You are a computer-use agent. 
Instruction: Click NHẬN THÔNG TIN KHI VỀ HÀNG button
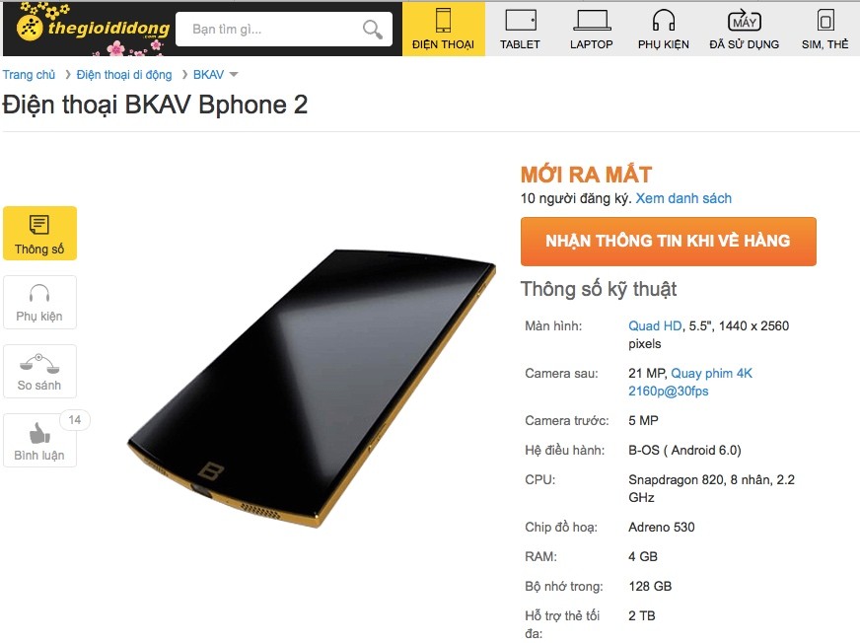point(668,241)
